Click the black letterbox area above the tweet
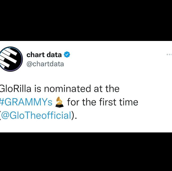 (x=86, y=20)
